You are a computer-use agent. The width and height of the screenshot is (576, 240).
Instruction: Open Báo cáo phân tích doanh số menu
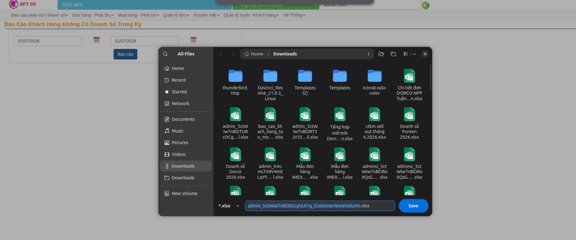39,15
